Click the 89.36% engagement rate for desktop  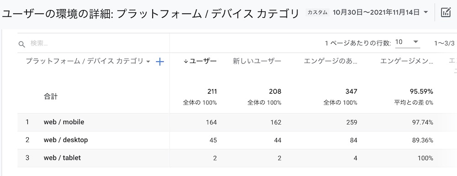point(422,141)
